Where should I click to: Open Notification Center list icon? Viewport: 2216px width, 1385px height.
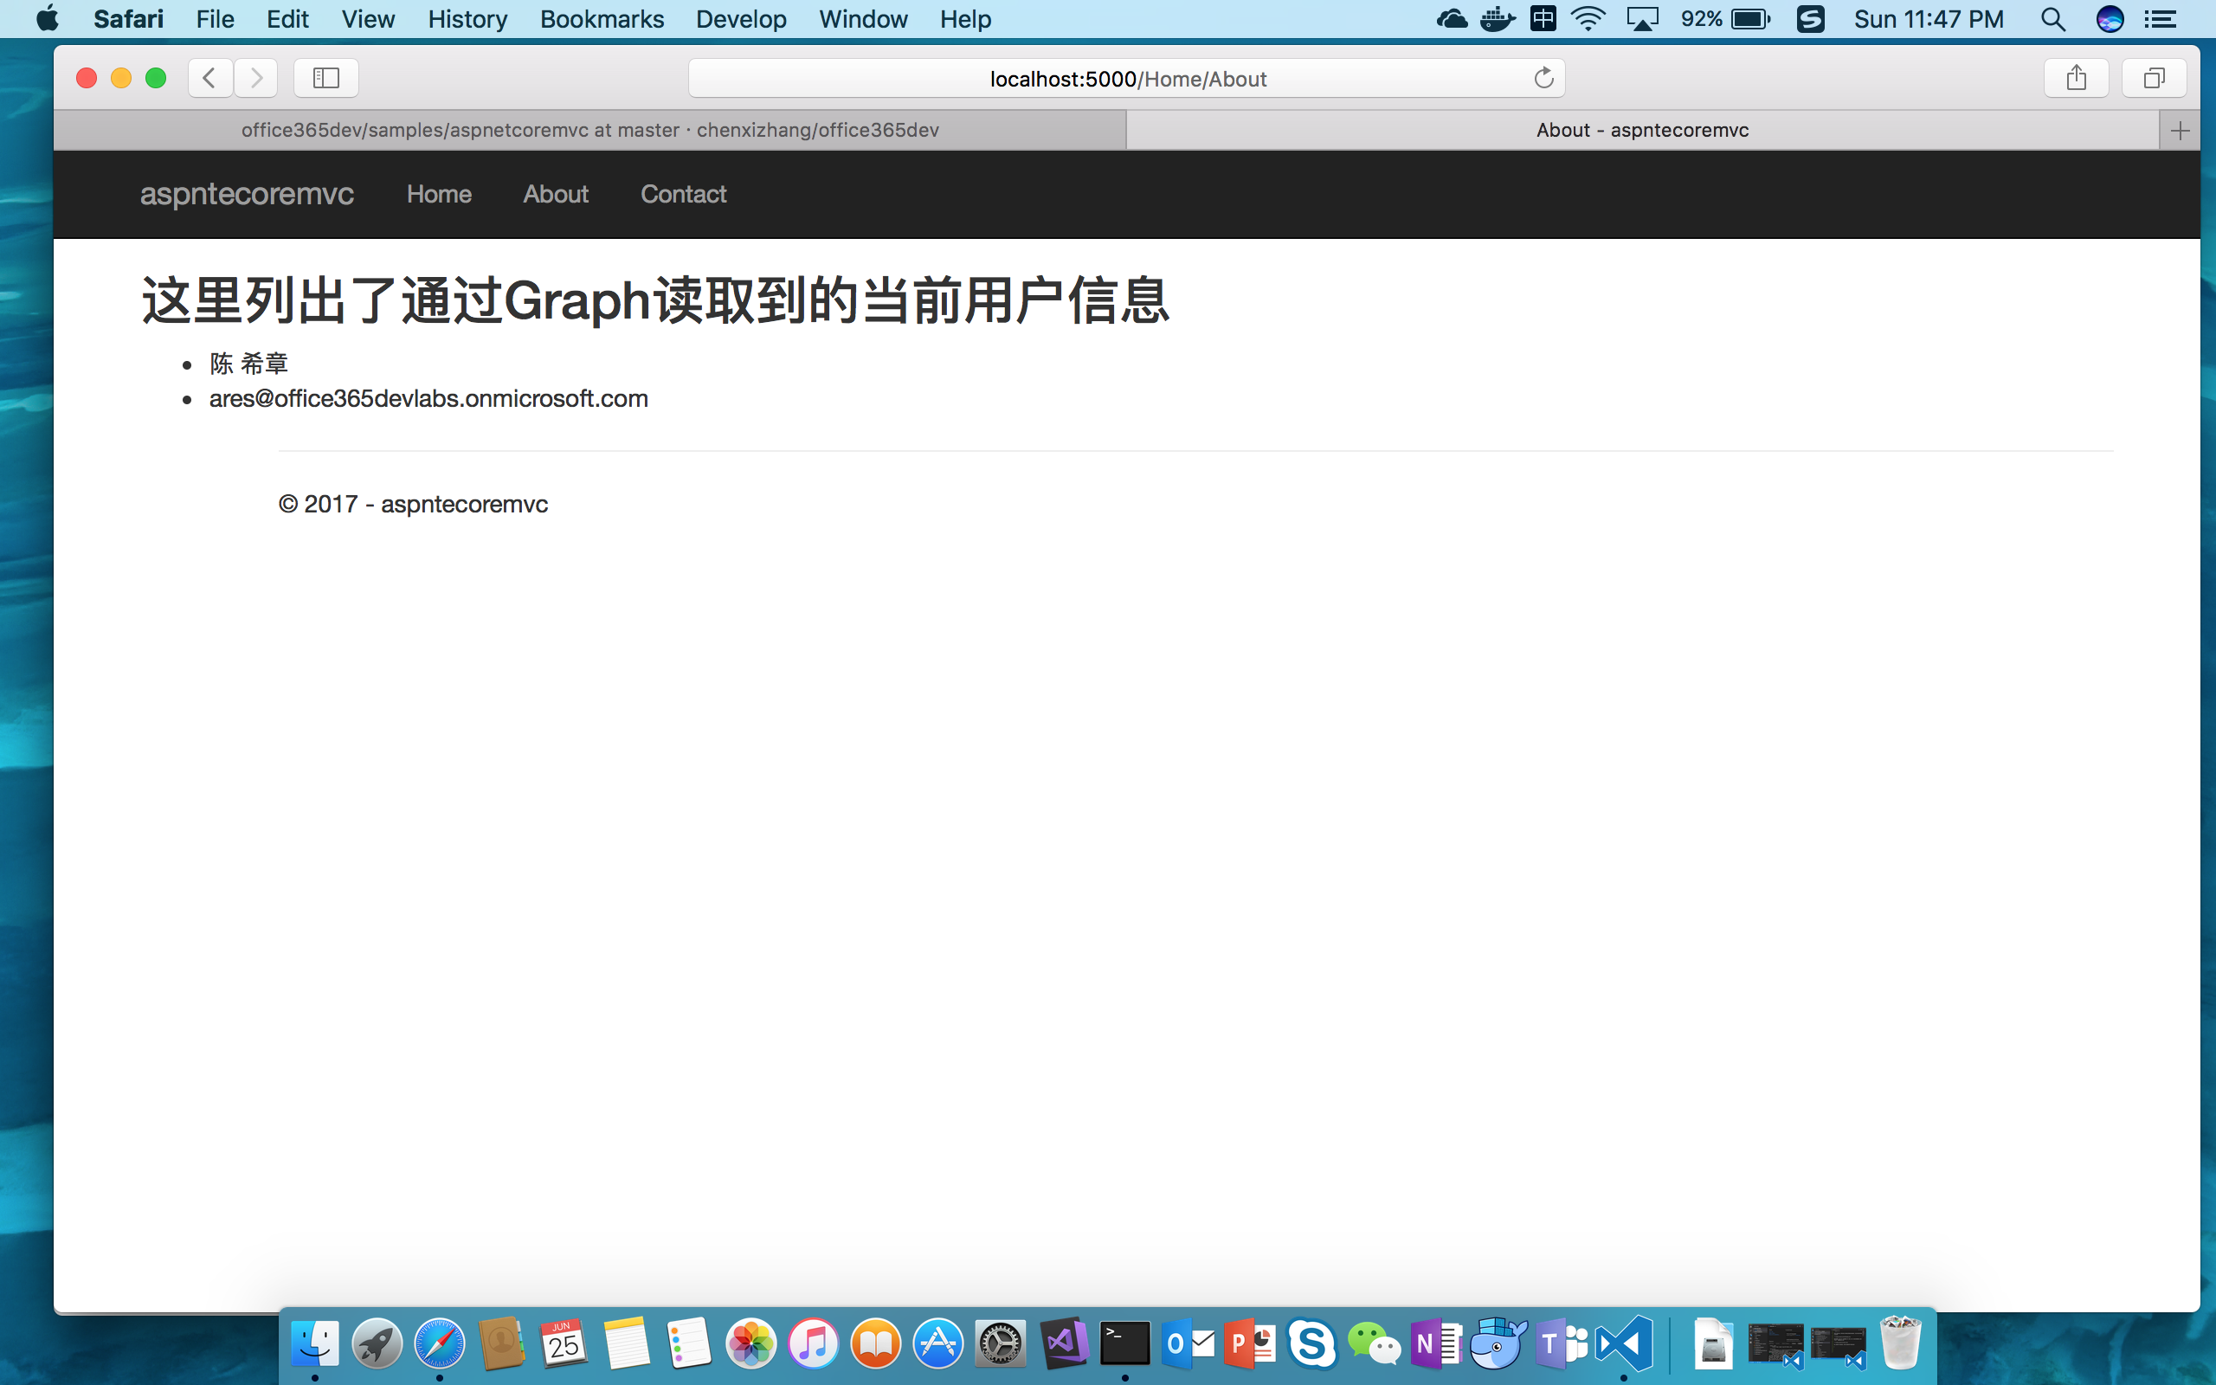coord(2161,18)
